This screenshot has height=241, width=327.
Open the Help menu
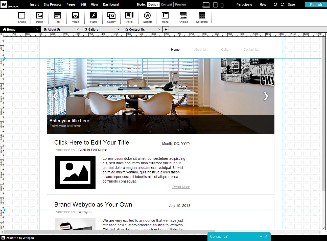[263, 5]
